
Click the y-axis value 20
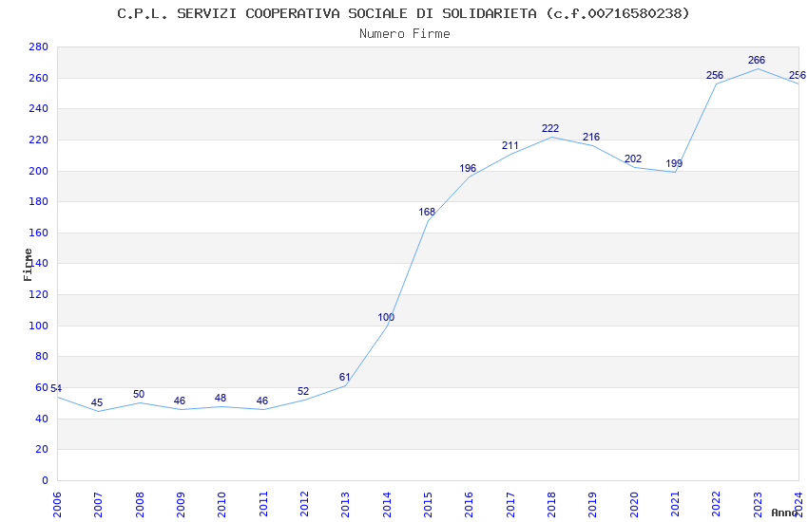pyautogui.click(x=42, y=450)
